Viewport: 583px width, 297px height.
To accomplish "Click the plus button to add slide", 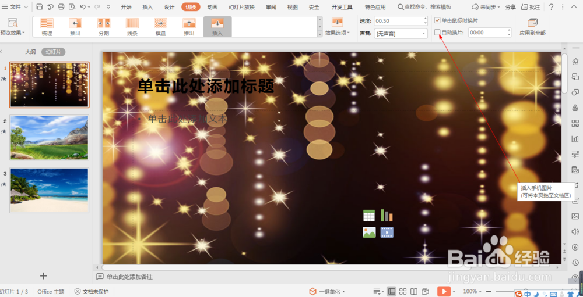I will coord(44,276).
